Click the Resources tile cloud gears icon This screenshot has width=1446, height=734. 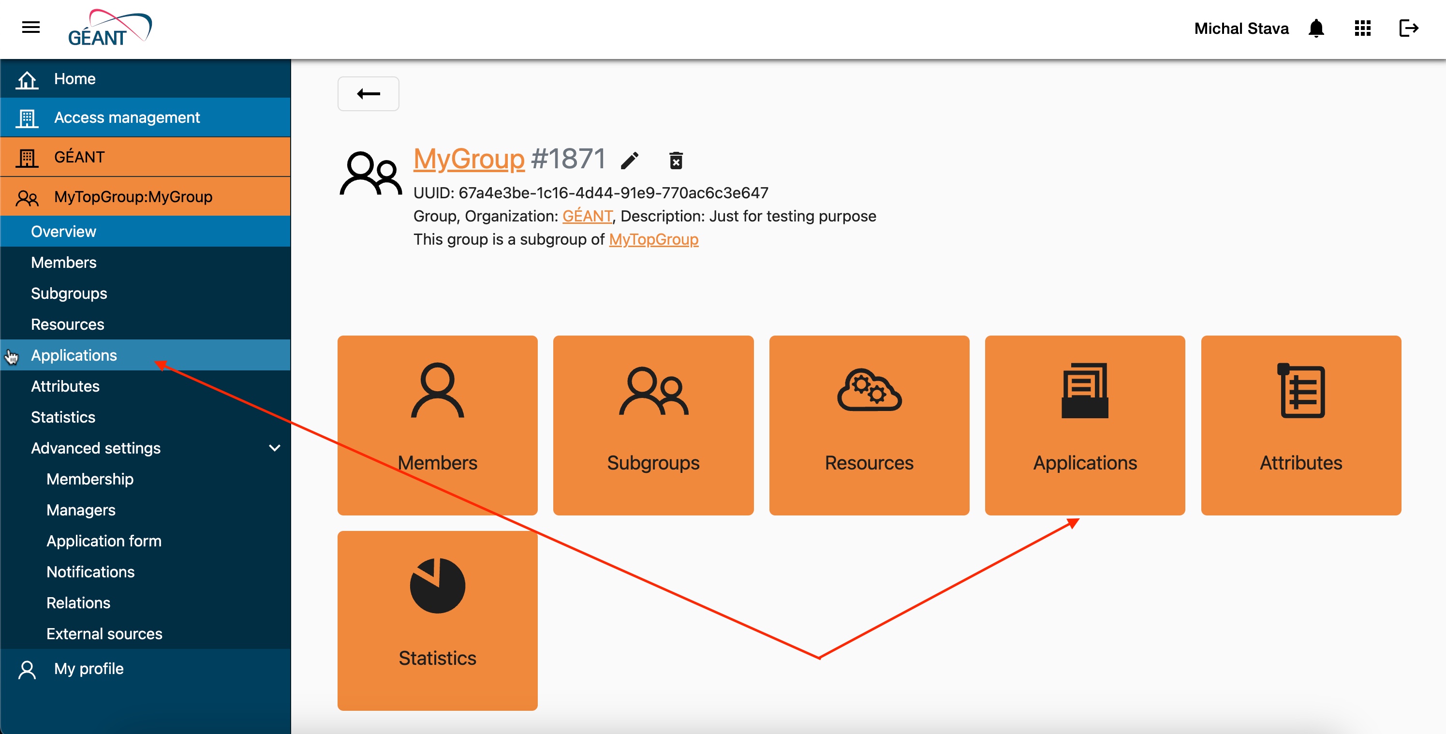click(x=869, y=390)
